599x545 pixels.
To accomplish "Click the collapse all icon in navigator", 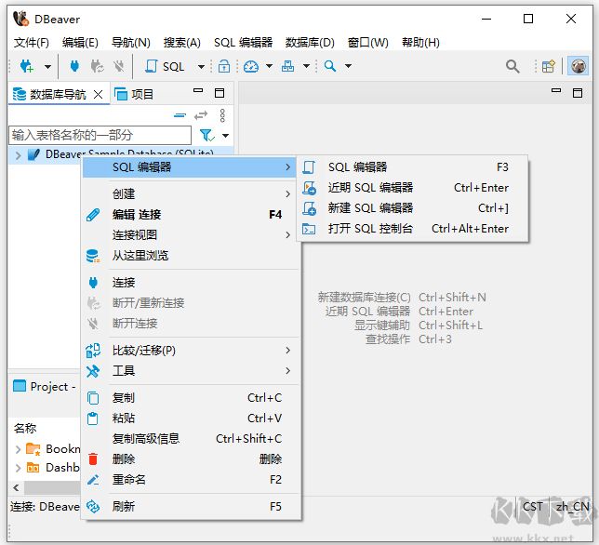I will click(180, 115).
